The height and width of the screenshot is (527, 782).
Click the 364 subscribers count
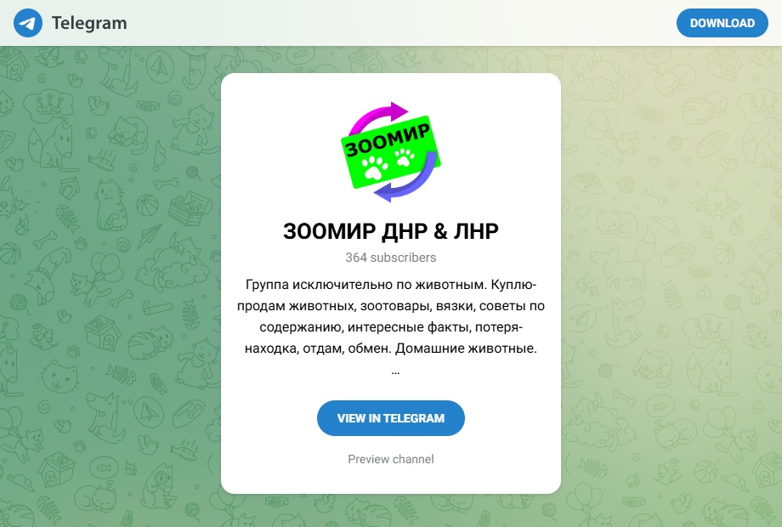click(x=391, y=258)
